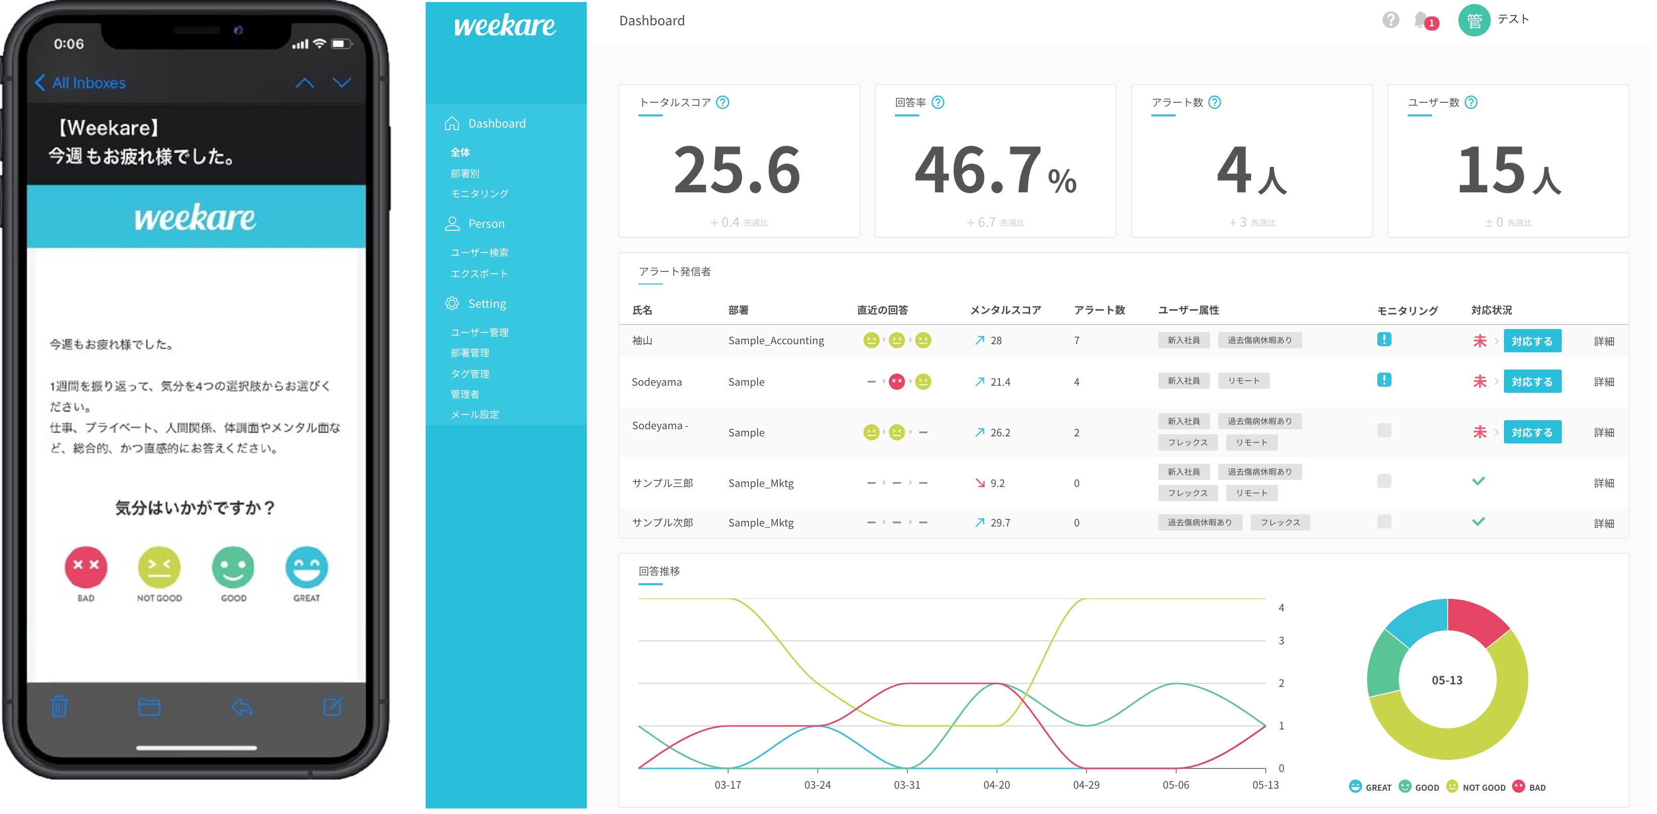Open メール設定 in the sidebar

475,415
